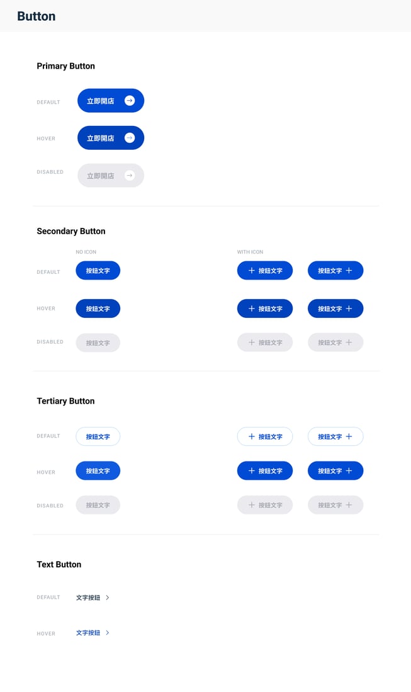Click leading plus icon in default secondary button

tap(252, 271)
